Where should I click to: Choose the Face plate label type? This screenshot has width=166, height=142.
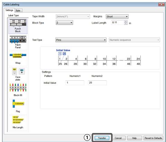(x=18, y=74)
